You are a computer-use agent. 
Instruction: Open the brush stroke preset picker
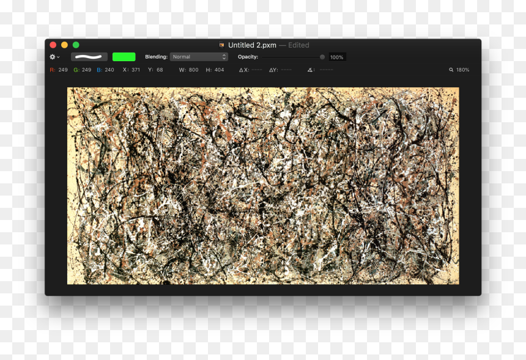(89, 57)
